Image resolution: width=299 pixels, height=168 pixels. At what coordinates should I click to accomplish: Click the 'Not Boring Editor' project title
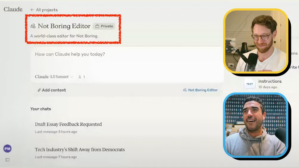[x=64, y=26]
